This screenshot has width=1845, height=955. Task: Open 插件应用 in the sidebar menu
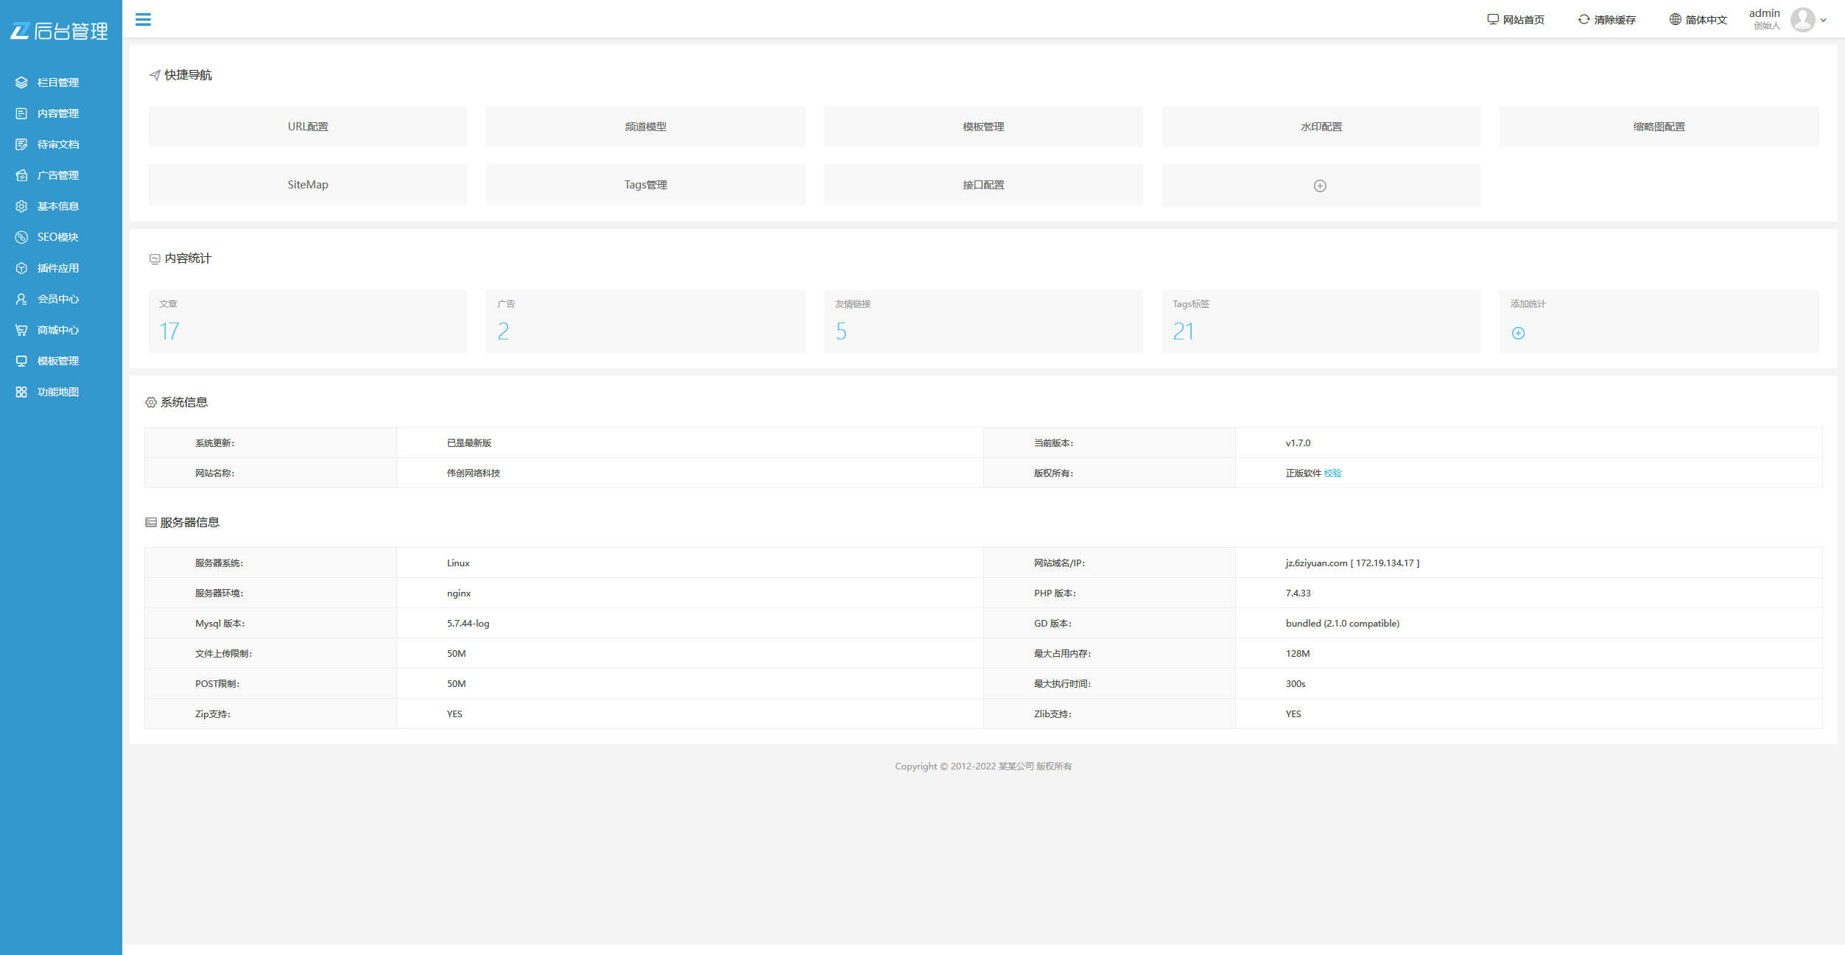click(57, 268)
